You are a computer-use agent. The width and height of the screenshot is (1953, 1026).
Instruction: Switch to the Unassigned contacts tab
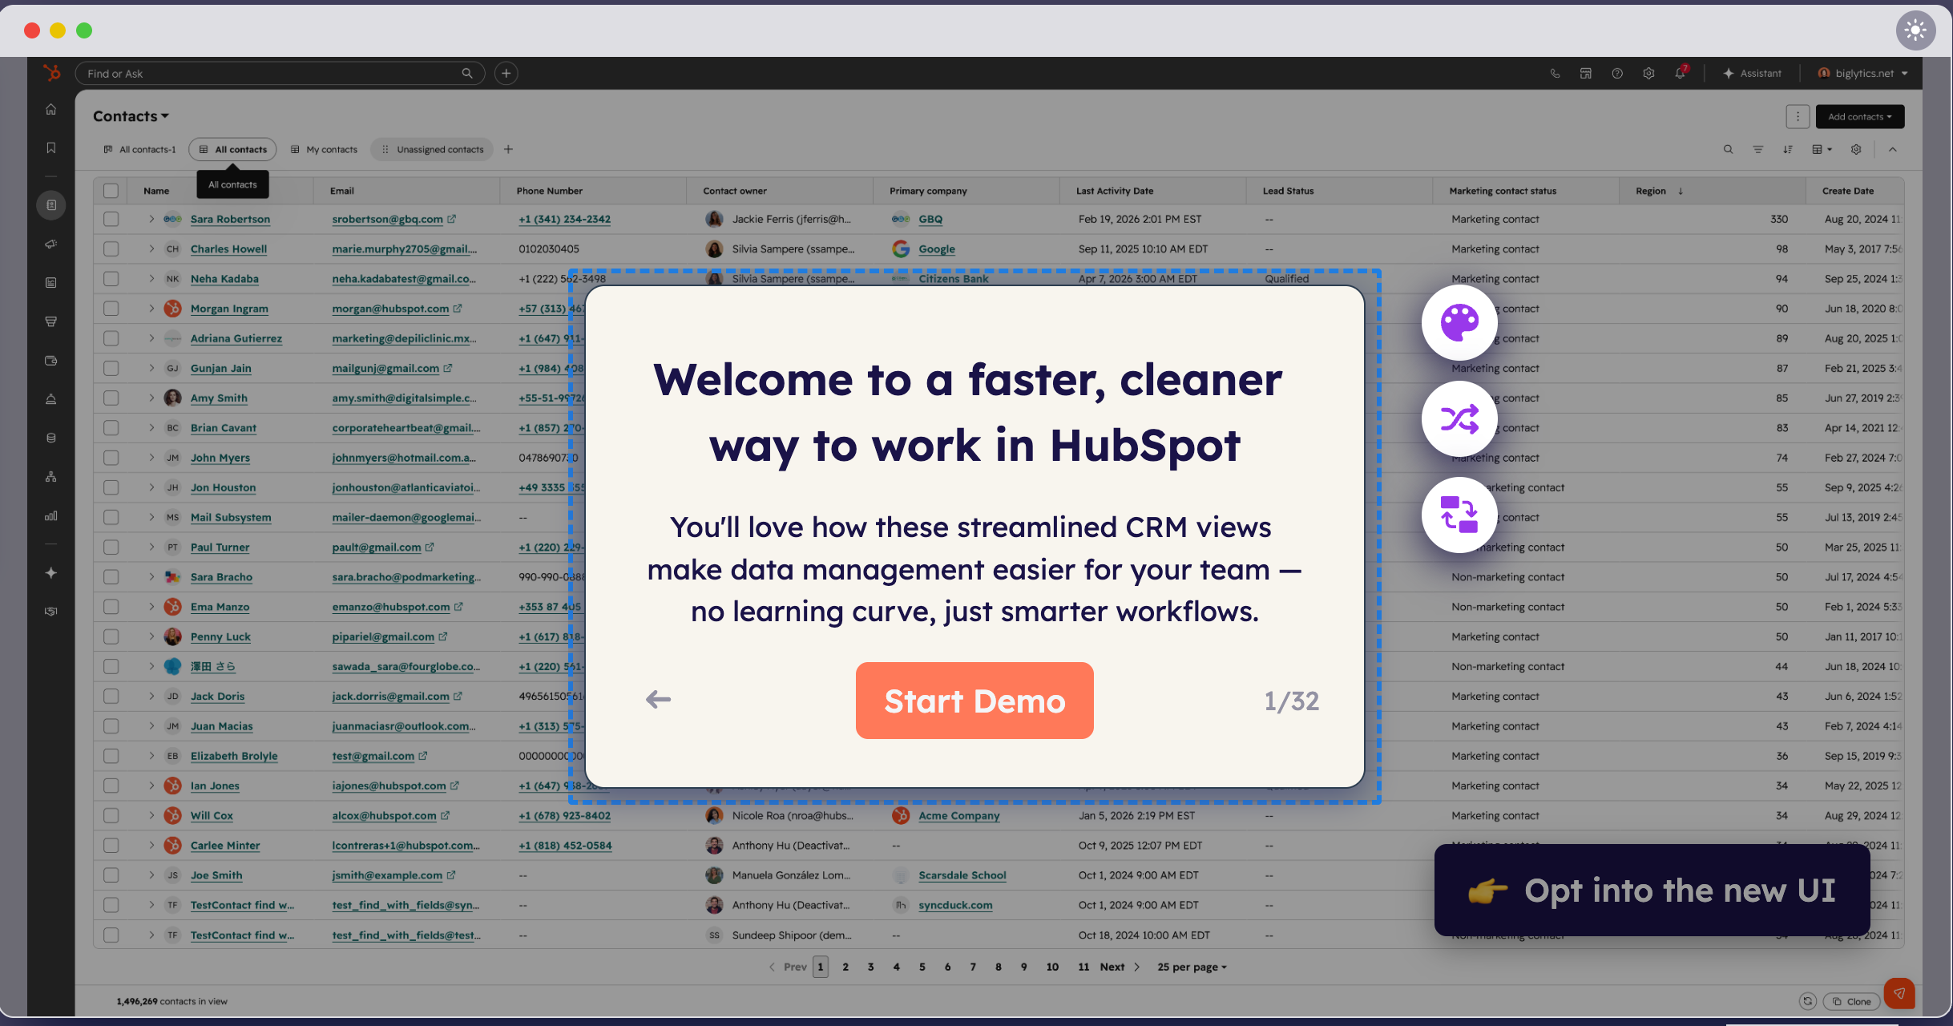click(x=433, y=149)
